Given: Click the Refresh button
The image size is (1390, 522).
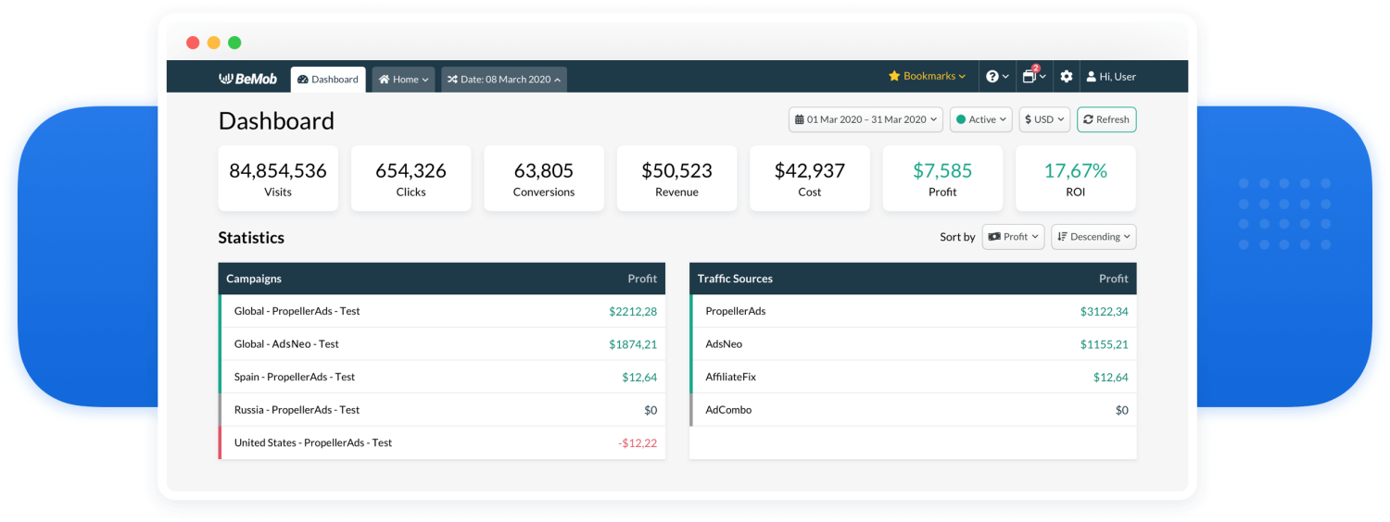Looking at the screenshot, I should 1106,119.
